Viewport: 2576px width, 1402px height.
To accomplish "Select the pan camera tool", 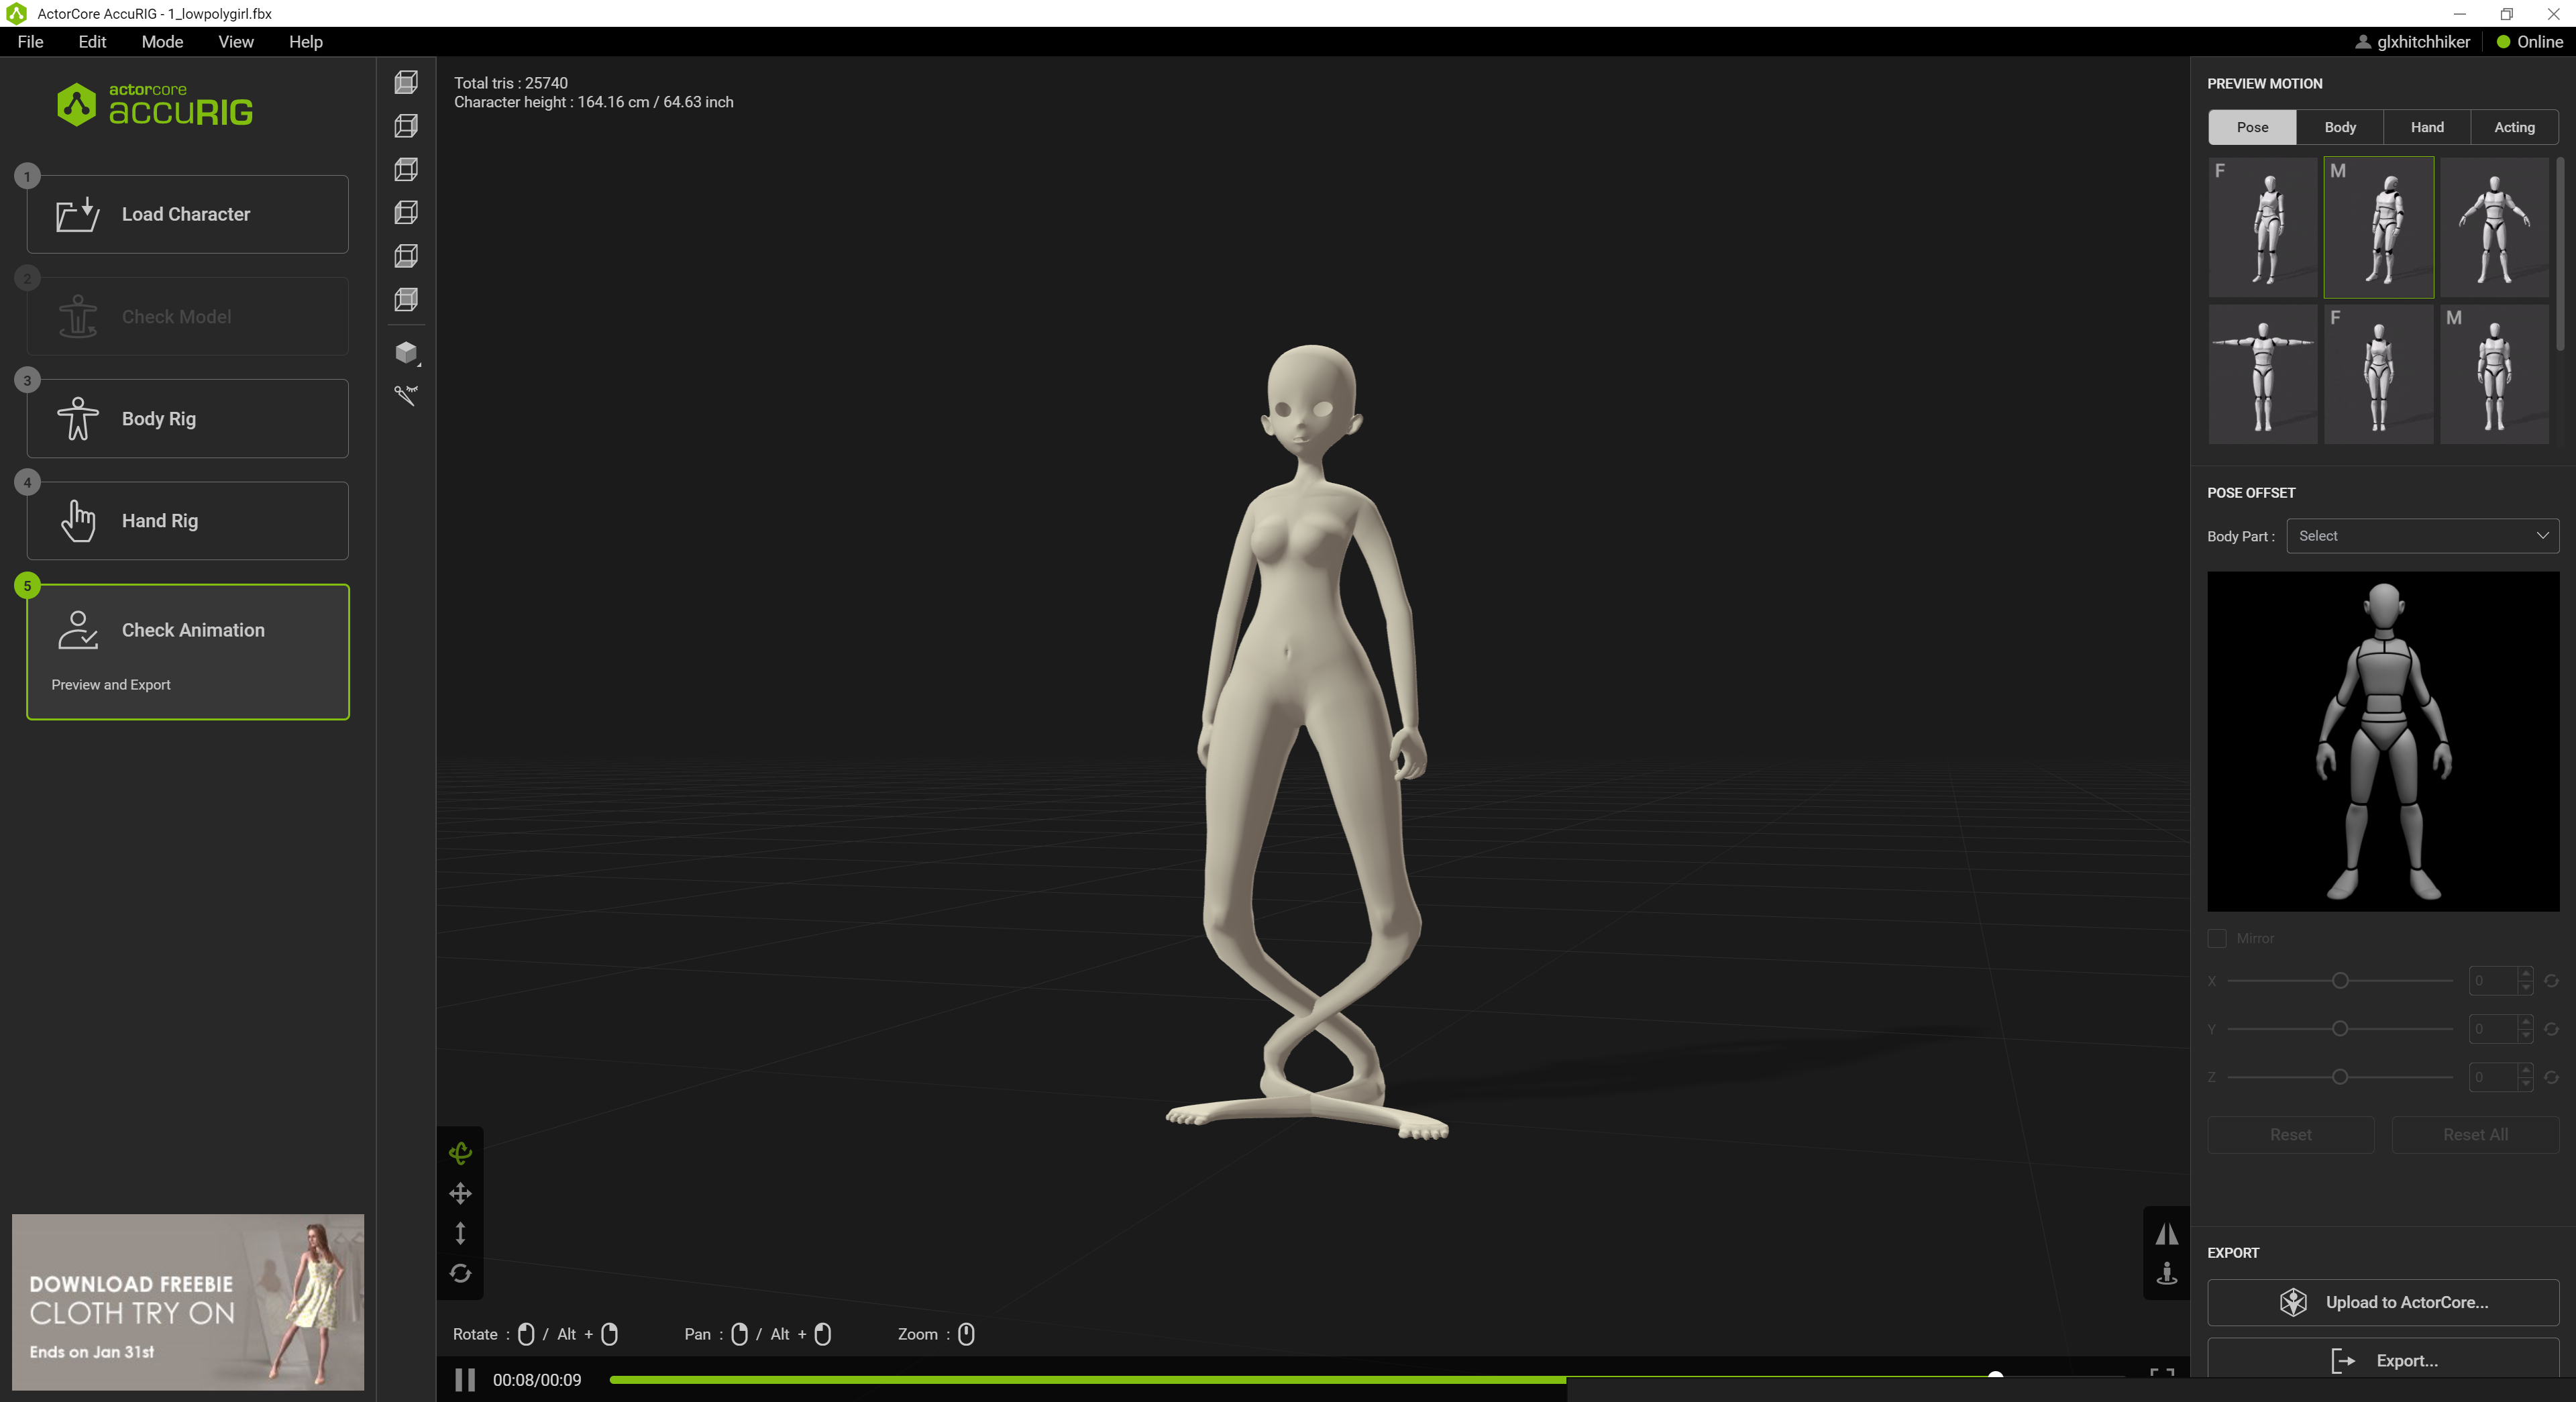I will coord(460,1193).
